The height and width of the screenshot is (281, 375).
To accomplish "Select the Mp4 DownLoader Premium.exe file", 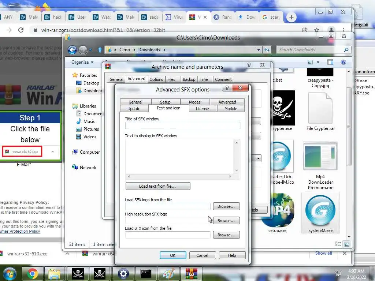I will coord(320,166).
